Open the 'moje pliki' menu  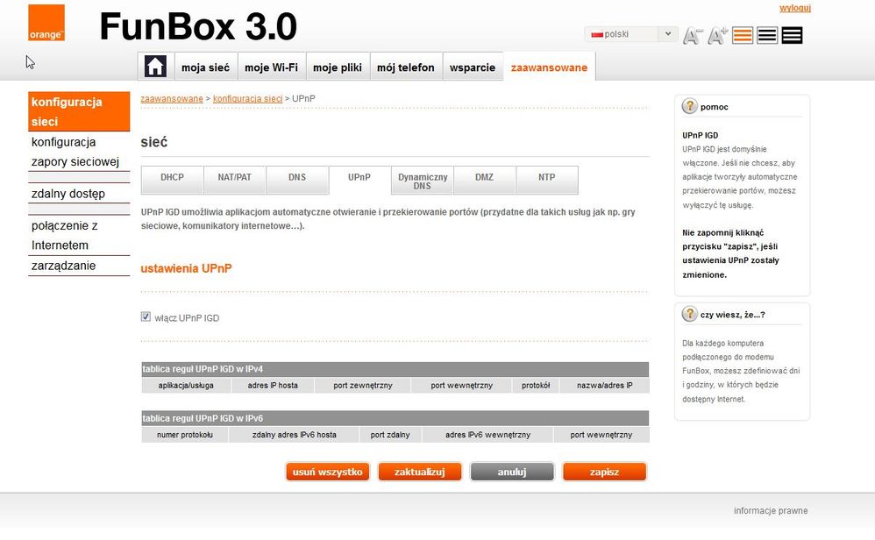pos(338,67)
